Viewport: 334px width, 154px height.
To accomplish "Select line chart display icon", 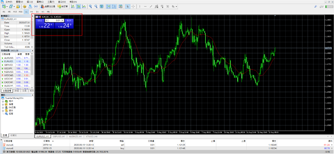I will coord(84,6).
